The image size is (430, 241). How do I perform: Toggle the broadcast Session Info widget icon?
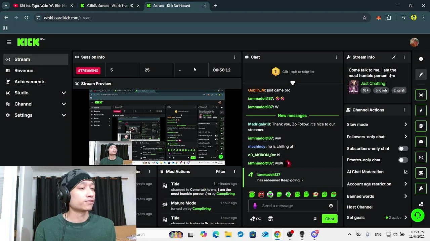421,157
